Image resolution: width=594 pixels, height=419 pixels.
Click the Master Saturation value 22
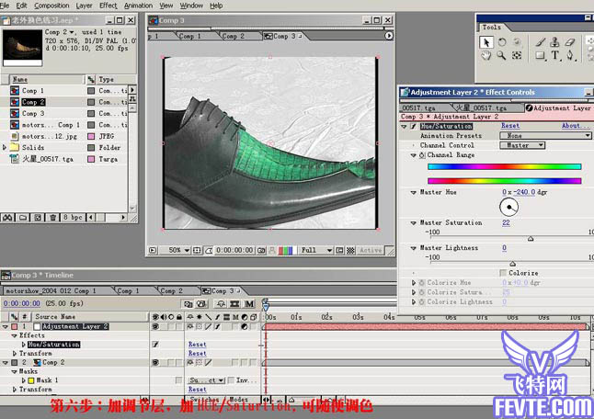point(506,222)
